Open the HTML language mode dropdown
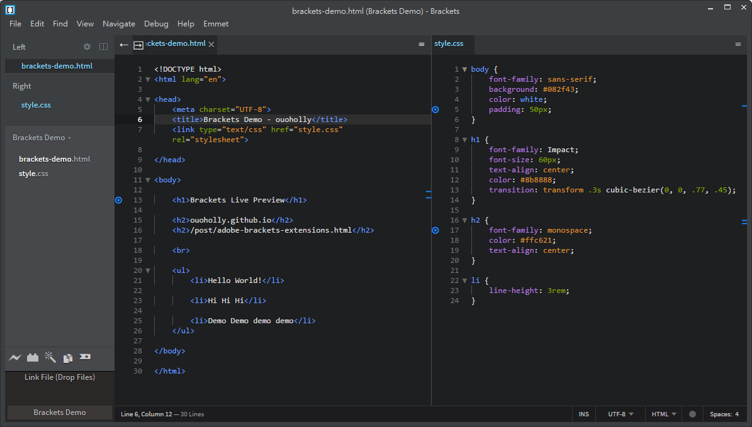The width and height of the screenshot is (752, 427). [x=664, y=414]
